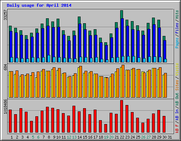Click the y-axis value "33257"
The image size is (181, 141).
pyautogui.click(x=5, y=15)
